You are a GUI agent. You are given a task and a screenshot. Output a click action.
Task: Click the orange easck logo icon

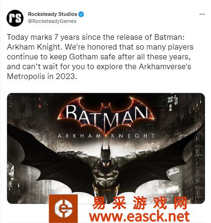pyautogui.click(x=63, y=209)
